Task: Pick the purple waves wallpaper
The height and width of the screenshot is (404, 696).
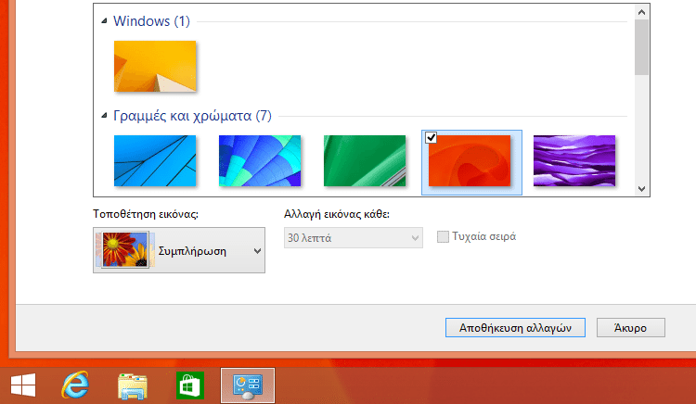Action: (x=574, y=161)
